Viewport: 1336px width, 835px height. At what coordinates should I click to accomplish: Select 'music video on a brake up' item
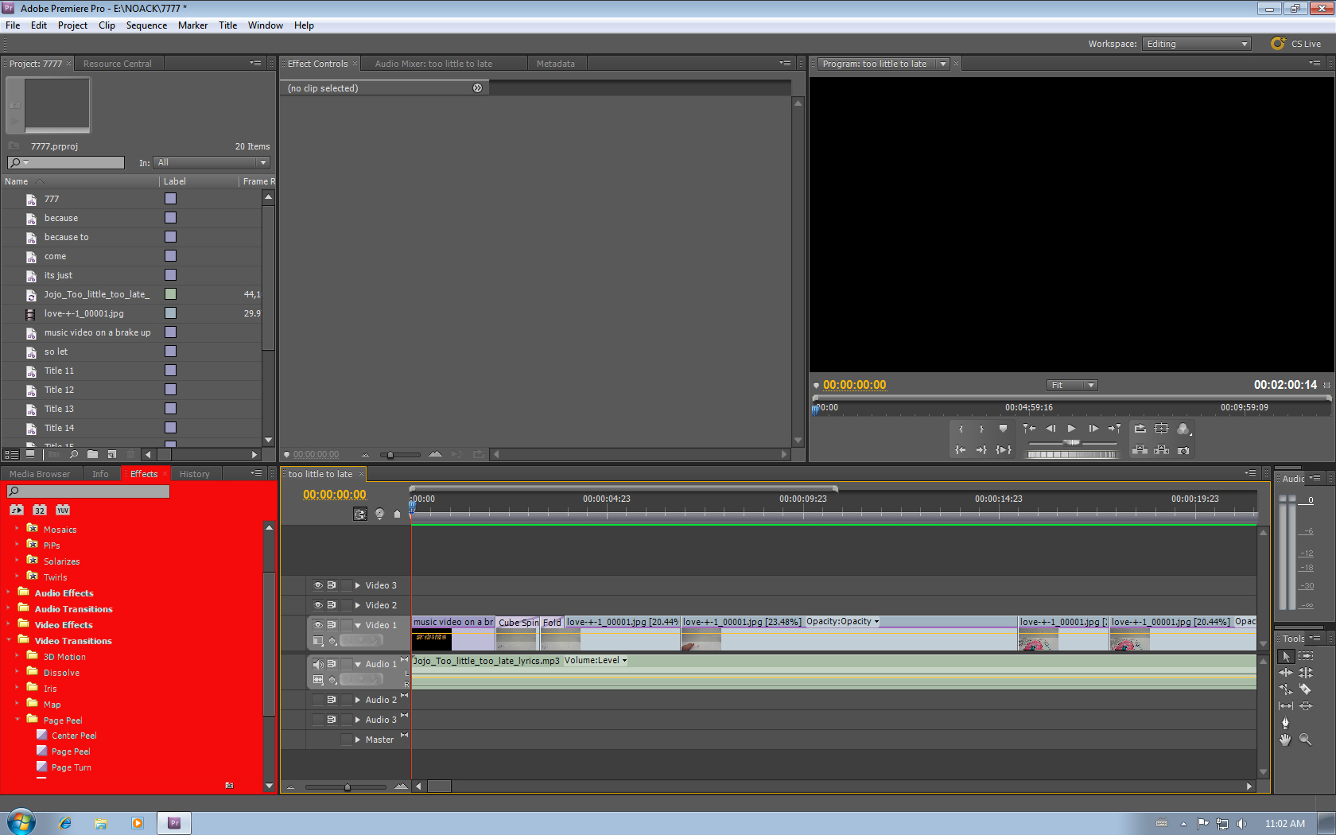pyautogui.click(x=97, y=332)
